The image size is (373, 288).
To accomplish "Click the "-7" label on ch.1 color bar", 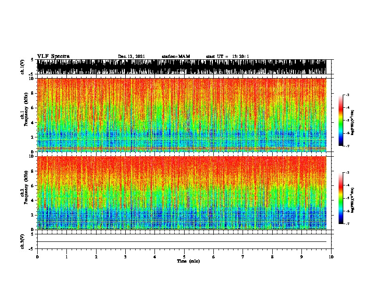I will pyautogui.click(x=348, y=146).
